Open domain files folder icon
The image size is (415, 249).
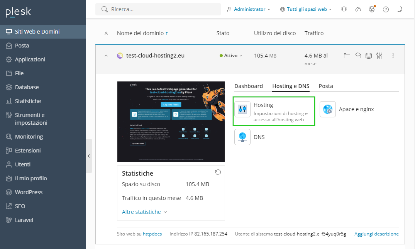(x=347, y=56)
